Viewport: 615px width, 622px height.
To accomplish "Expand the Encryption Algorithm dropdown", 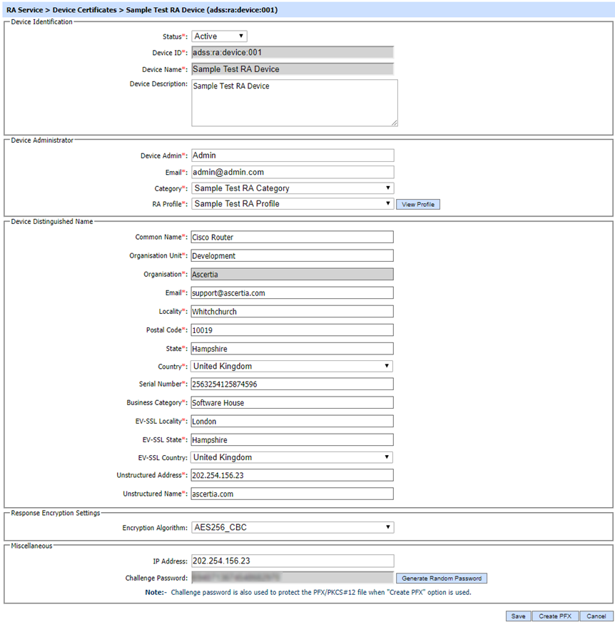I will [x=293, y=528].
